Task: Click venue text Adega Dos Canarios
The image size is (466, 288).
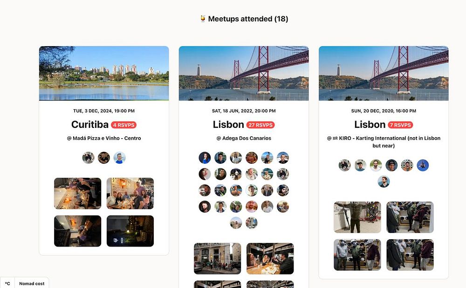Action: pos(247,138)
